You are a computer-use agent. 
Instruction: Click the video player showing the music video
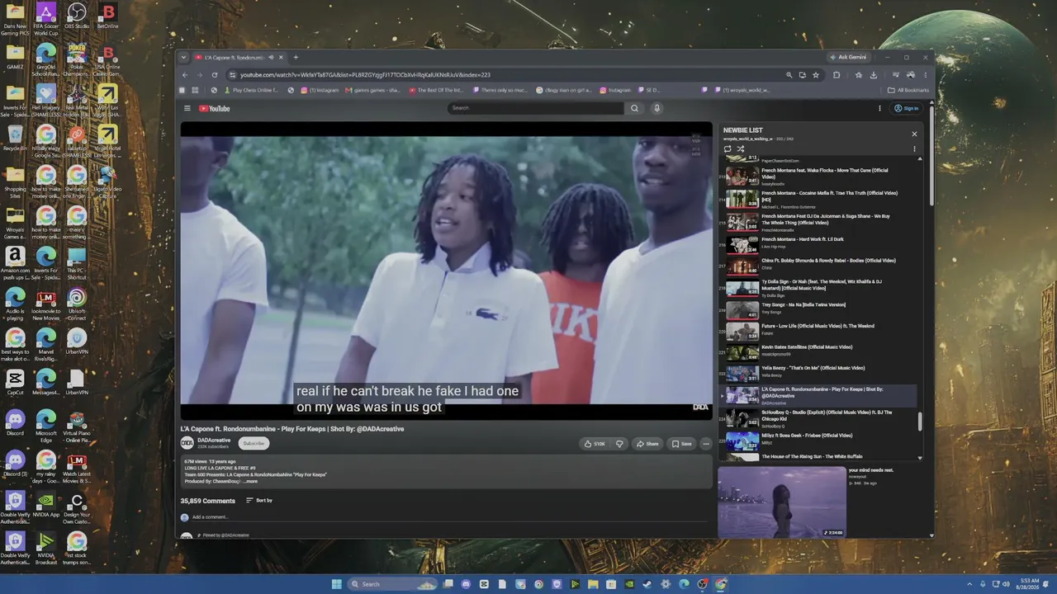(446, 271)
